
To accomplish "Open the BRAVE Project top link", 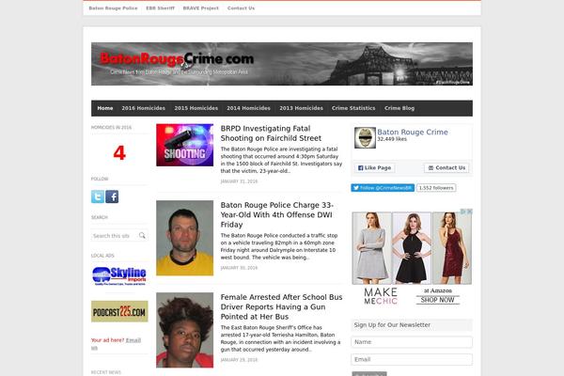I will point(201,8).
